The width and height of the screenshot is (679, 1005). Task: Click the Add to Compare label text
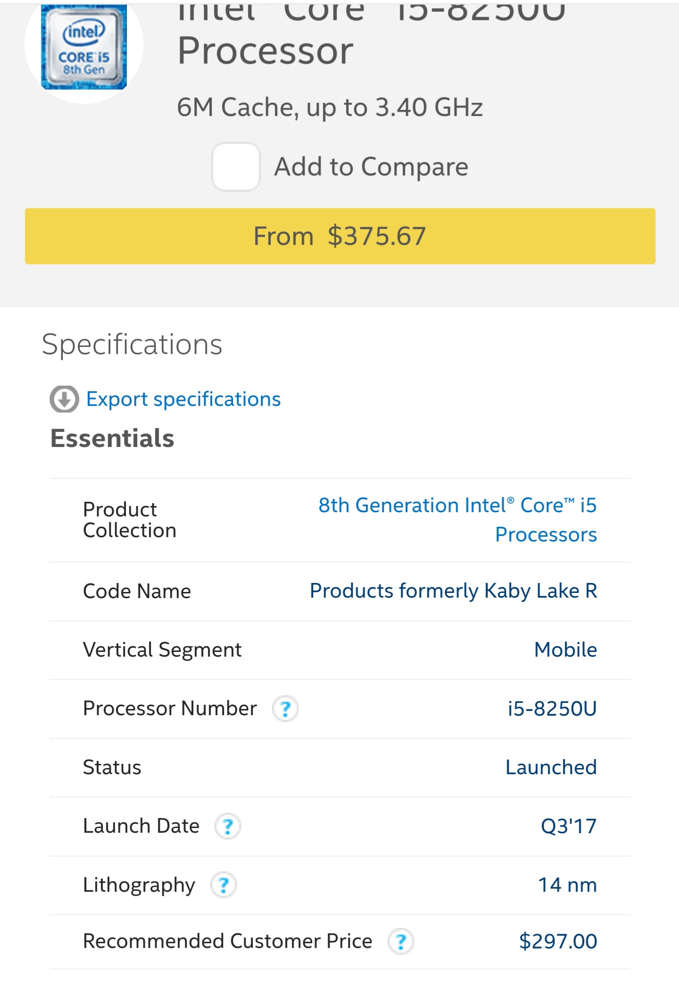371,167
